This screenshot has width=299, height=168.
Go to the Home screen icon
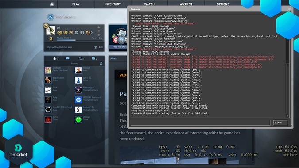click(x=52, y=4)
